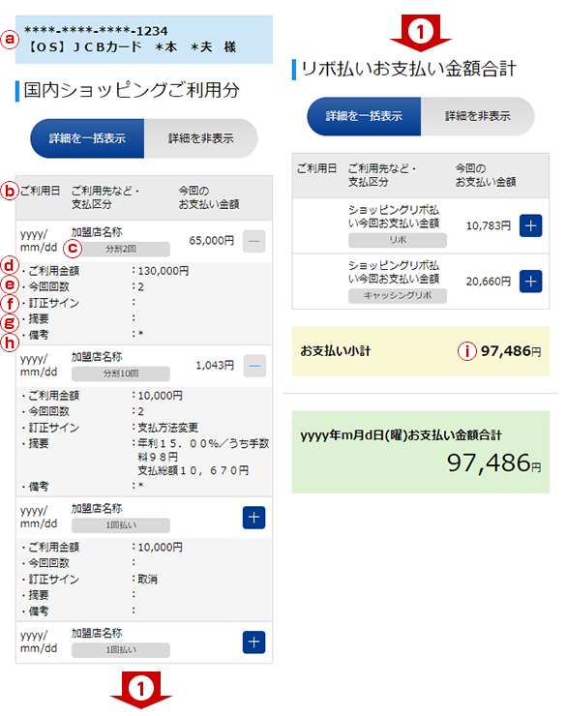Click the 支払総額10,670円 text
Image resolution: width=566 pixels, height=716 pixels.
coord(194,471)
